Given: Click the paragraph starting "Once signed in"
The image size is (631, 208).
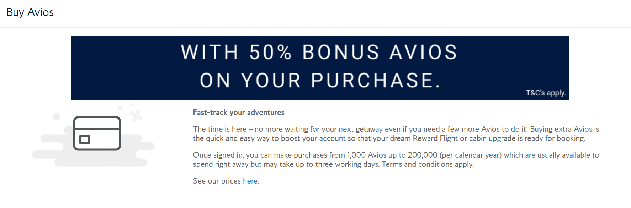Looking at the screenshot, I should [396, 160].
